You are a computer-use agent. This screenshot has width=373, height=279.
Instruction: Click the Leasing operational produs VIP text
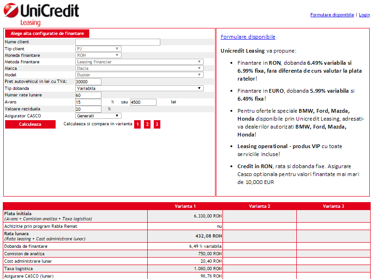pyautogui.click(x=290, y=150)
